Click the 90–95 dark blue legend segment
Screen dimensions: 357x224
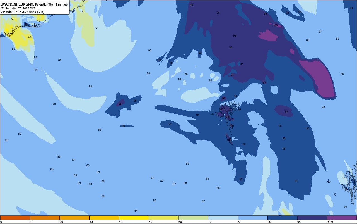282,218
